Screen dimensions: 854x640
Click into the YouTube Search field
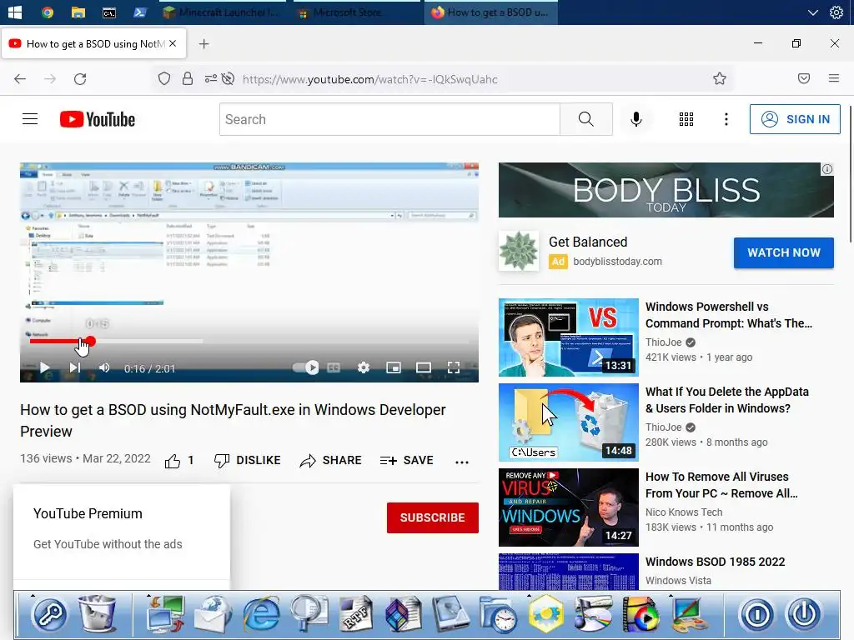(x=389, y=119)
